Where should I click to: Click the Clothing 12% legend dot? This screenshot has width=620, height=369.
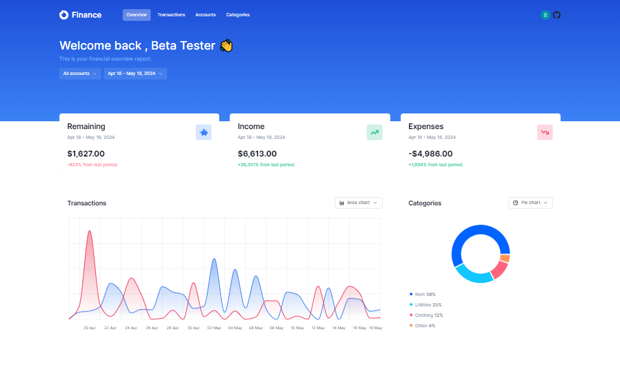(x=411, y=315)
